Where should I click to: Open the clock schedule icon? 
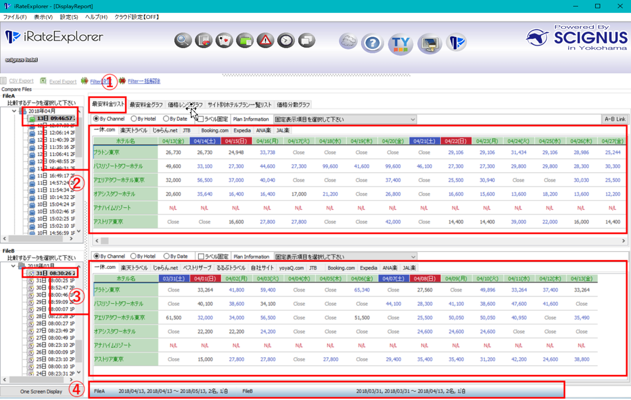click(286, 41)
